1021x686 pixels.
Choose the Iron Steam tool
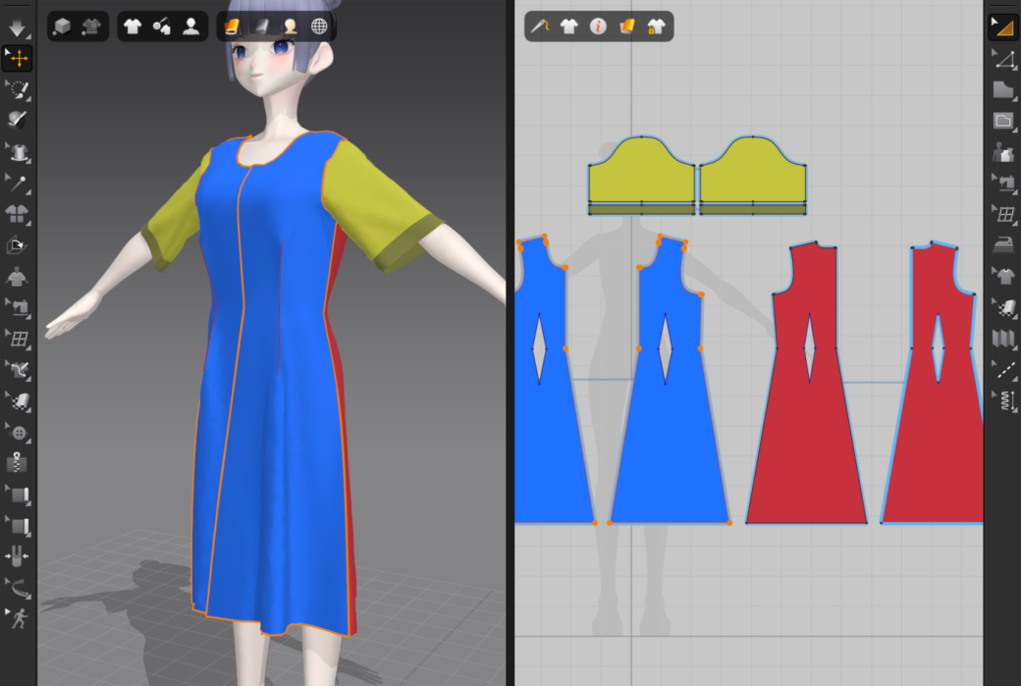pyautogui.click(x=1003, y=244)
